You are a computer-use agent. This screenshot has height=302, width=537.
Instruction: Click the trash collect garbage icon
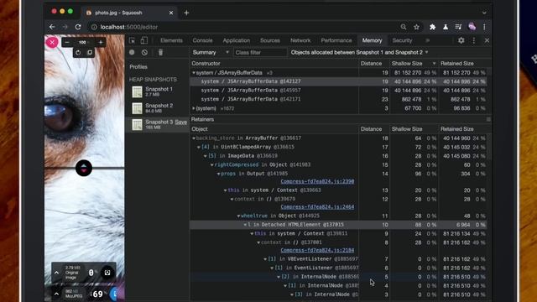click(x=160, y=52)
